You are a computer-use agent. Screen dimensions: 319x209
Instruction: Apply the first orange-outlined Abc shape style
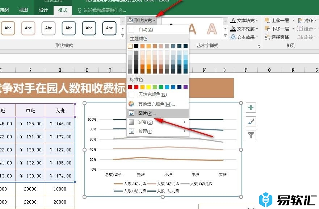pyautogui.click(x=8, y=28)
